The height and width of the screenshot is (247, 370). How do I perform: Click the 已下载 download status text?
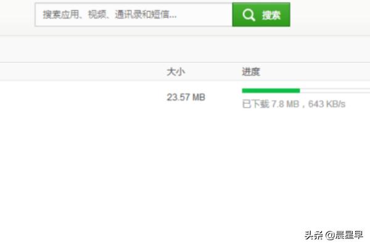255,104
